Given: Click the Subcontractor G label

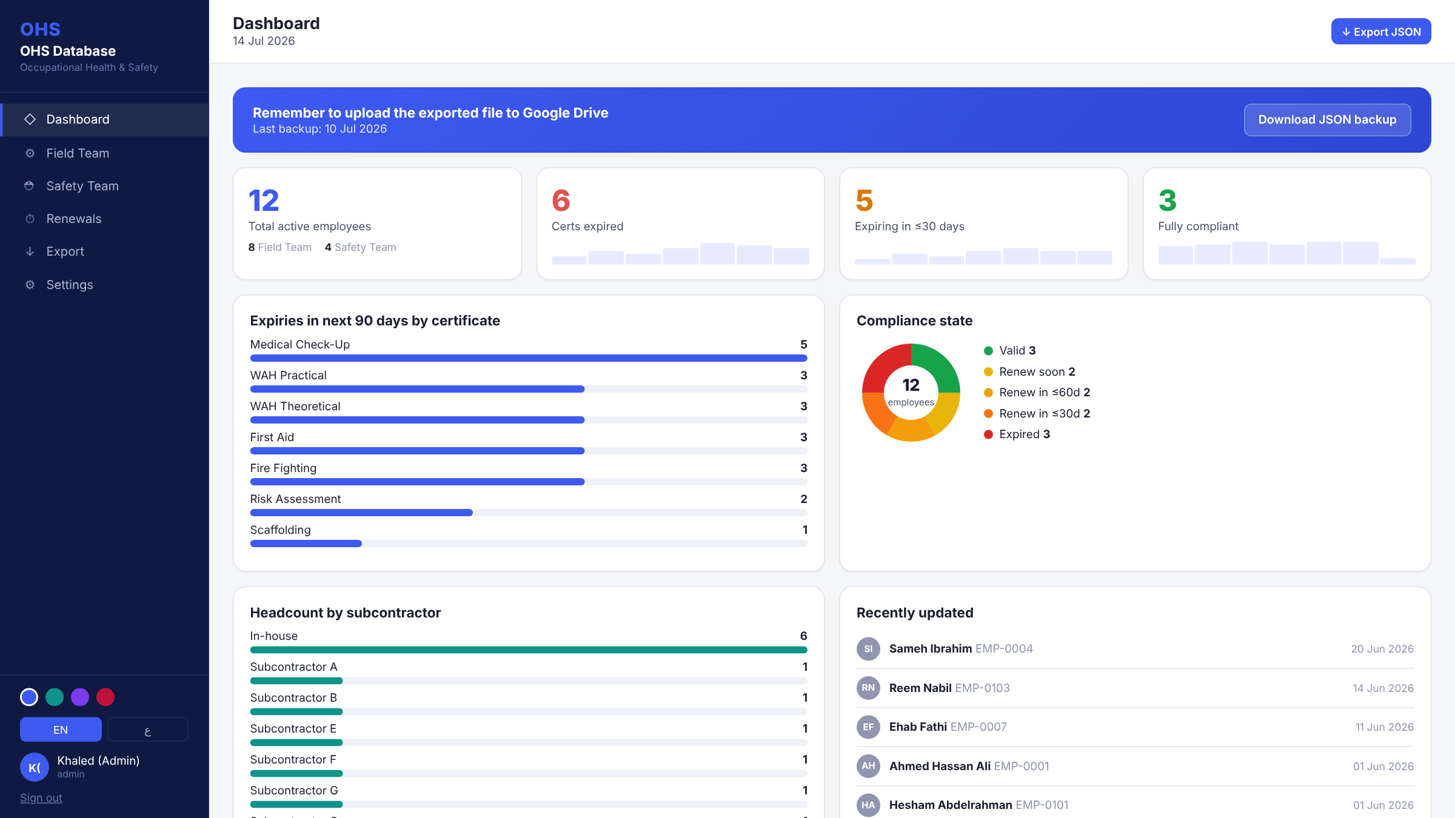Looking at the screenshot, I should 294,791.
